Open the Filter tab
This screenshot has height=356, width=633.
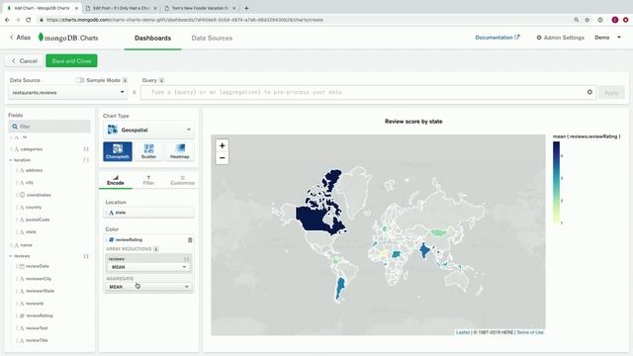click(x=148, y=180)
